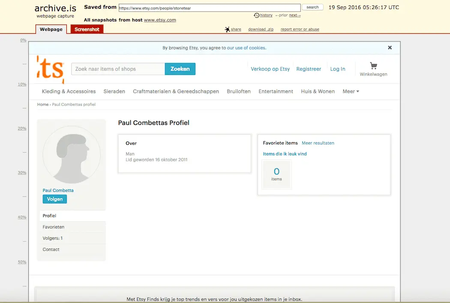Switch to the Screenshot tab
This screenshot has height=303, width=450.
click(x=87, y=30)
